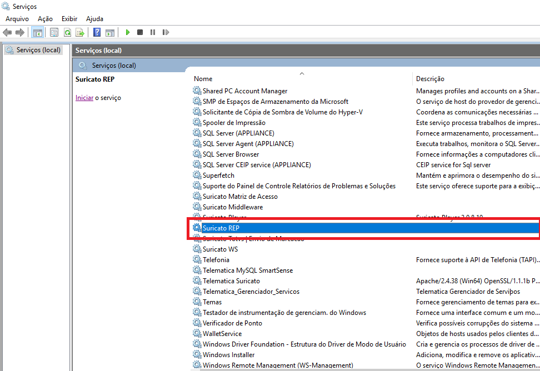Screen dimensions: 540x371
Task: Select the Verificador de Ponto service
Action: [x=232, y=323]
